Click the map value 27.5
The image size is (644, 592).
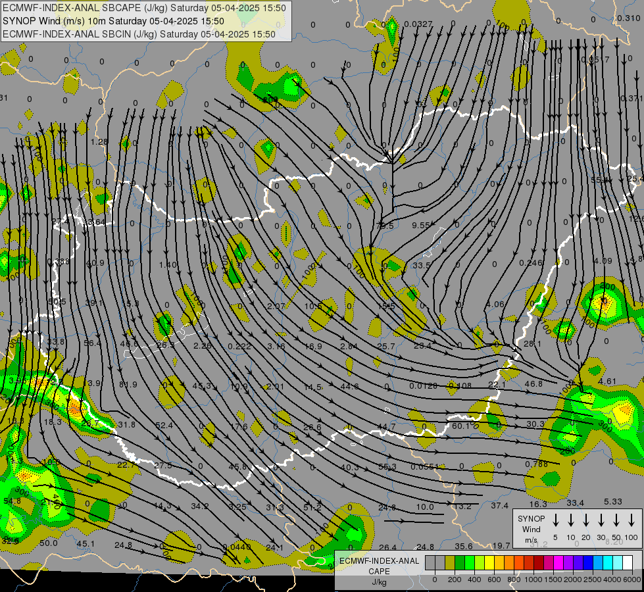click(x=163, y=466)
